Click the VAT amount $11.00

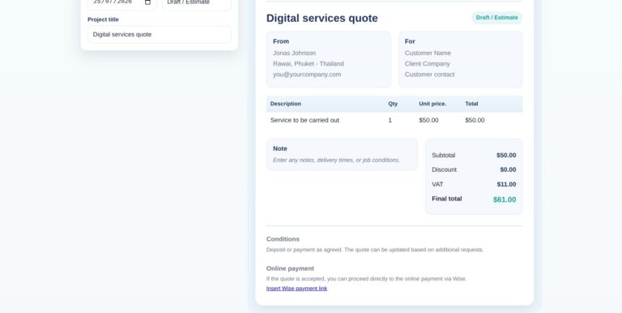(x=506, y=184)
